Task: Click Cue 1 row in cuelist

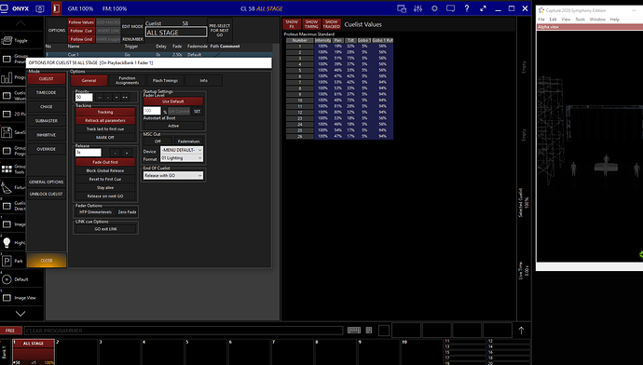Action: pyautogui.click(x=159, y=55)
